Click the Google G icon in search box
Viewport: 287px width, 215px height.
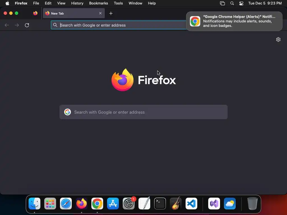pos(68,112)
